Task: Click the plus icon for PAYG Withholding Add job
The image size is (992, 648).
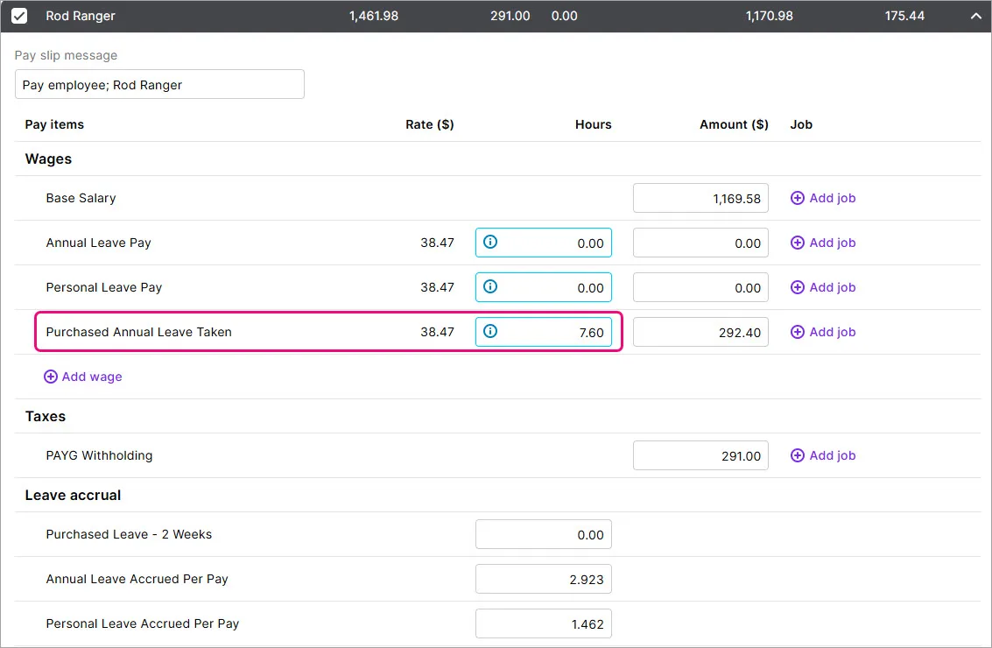Action: [798, 455]
